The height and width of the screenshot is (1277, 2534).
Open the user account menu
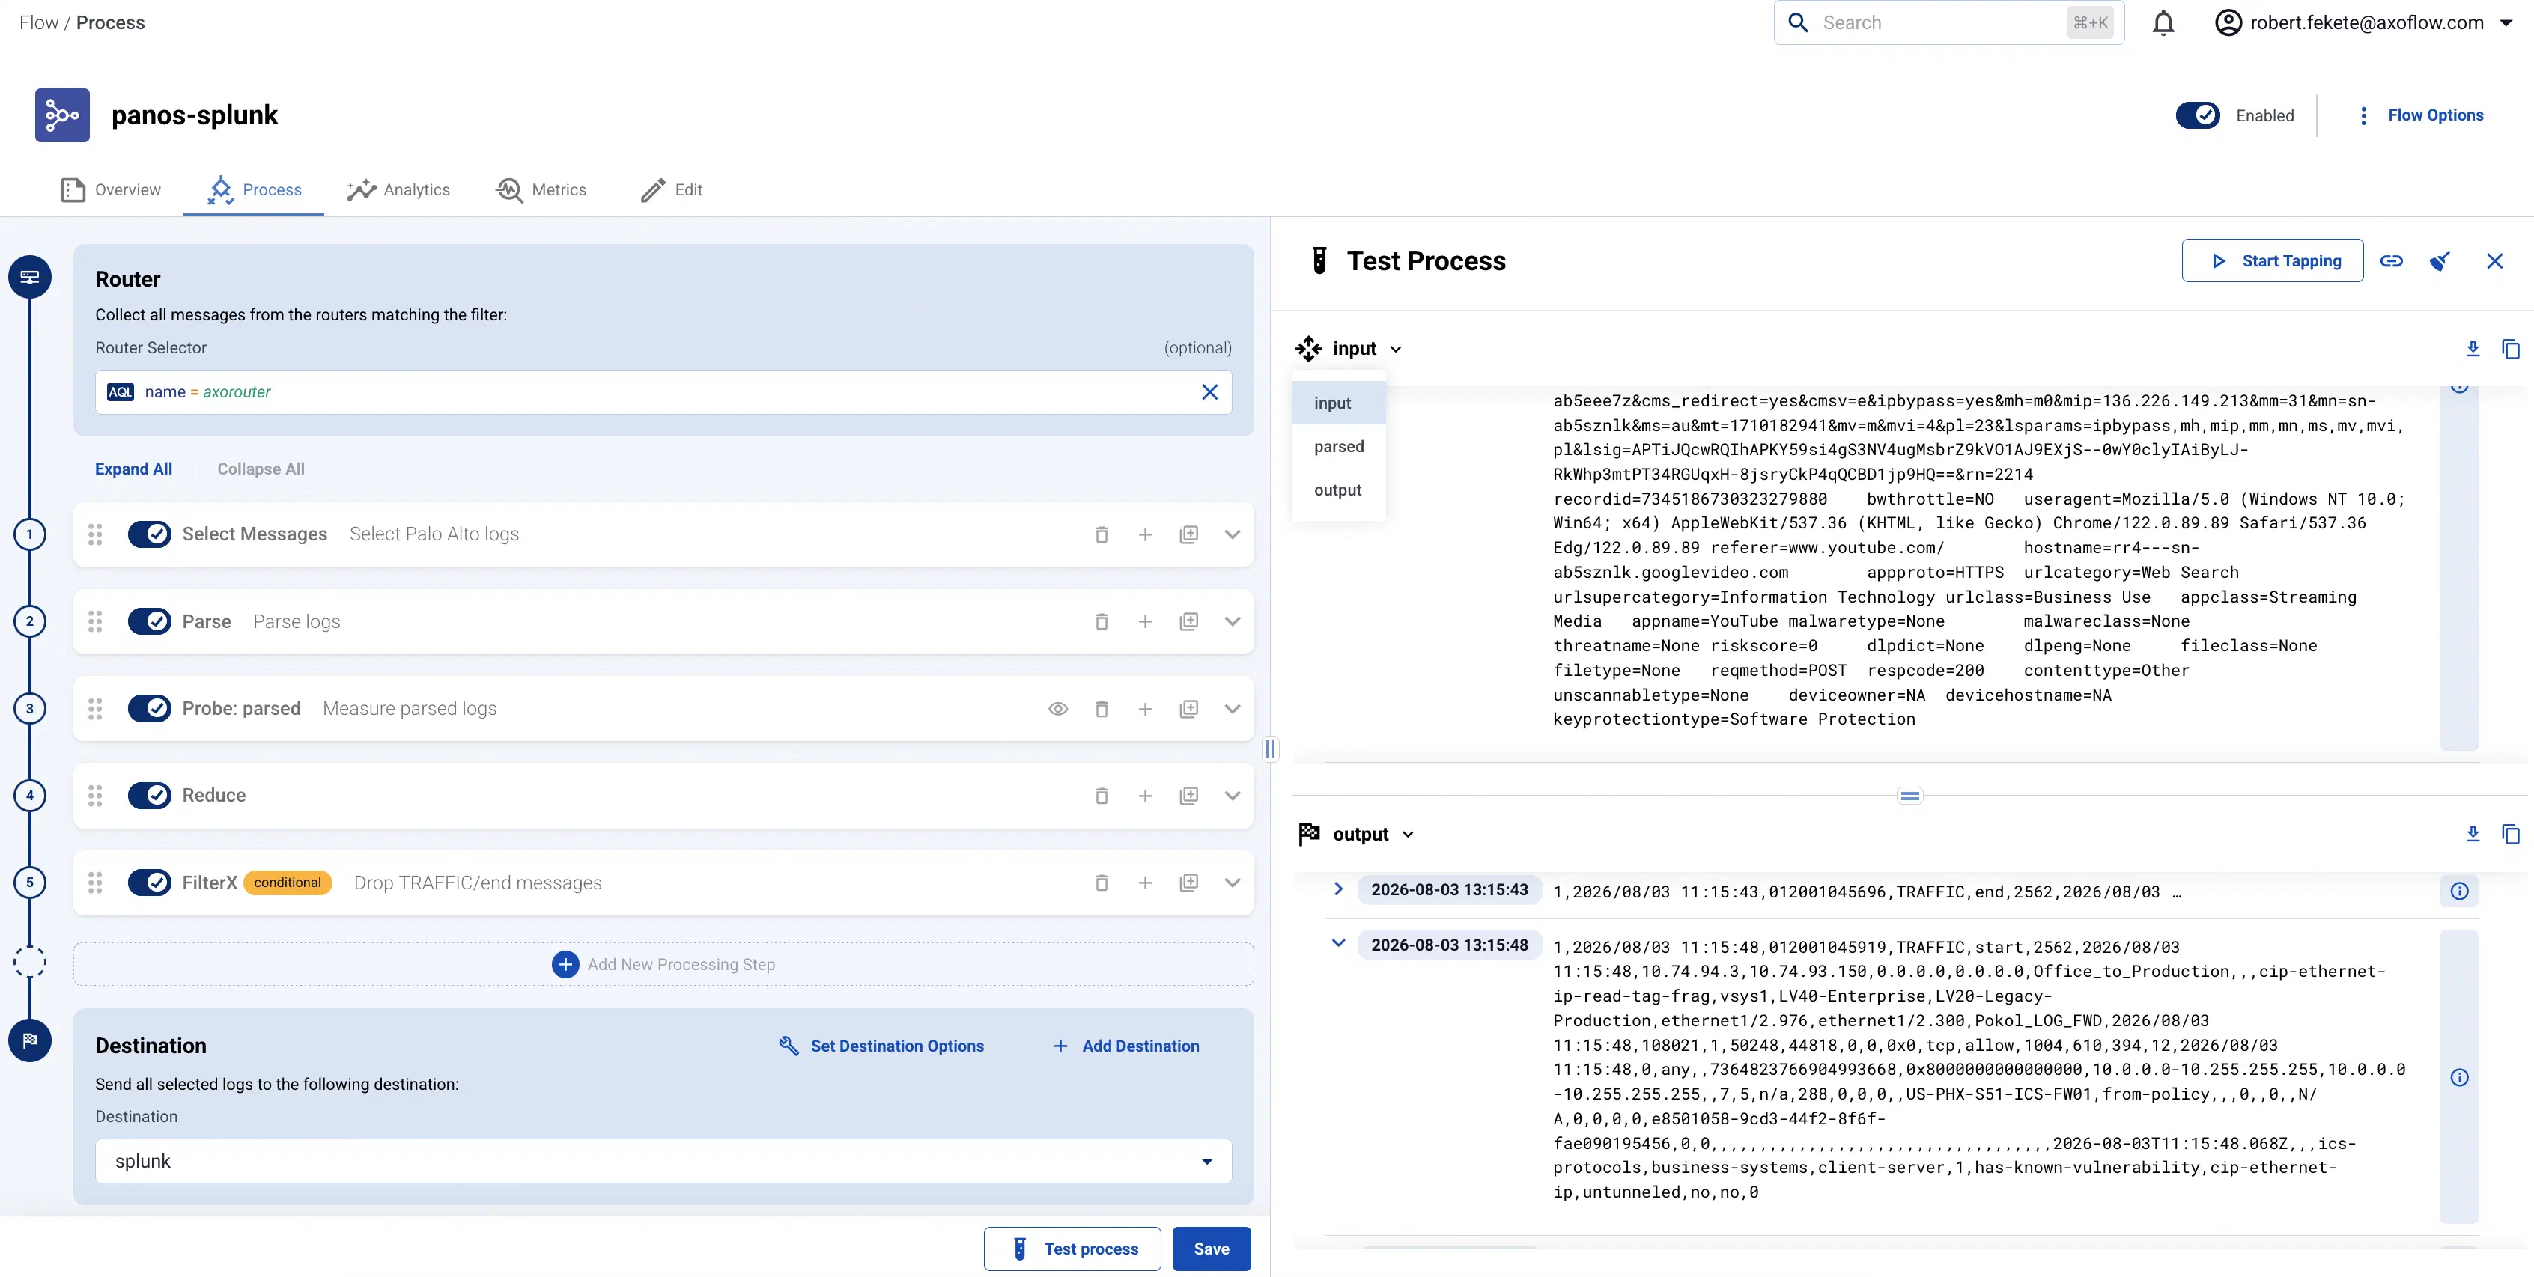2365,22
